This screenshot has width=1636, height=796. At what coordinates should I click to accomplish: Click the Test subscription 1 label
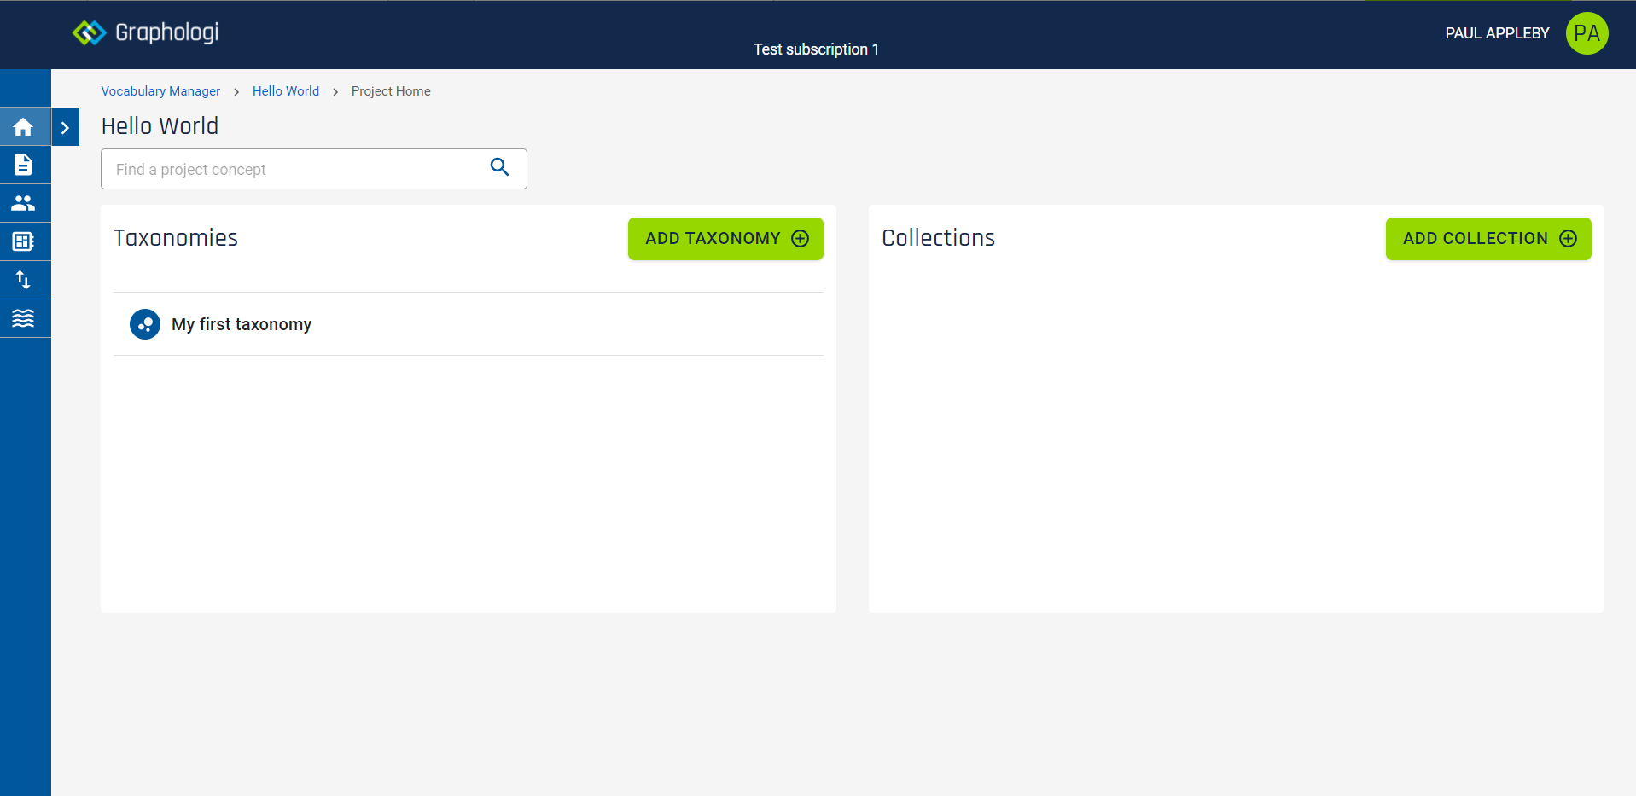pos(816,49)
